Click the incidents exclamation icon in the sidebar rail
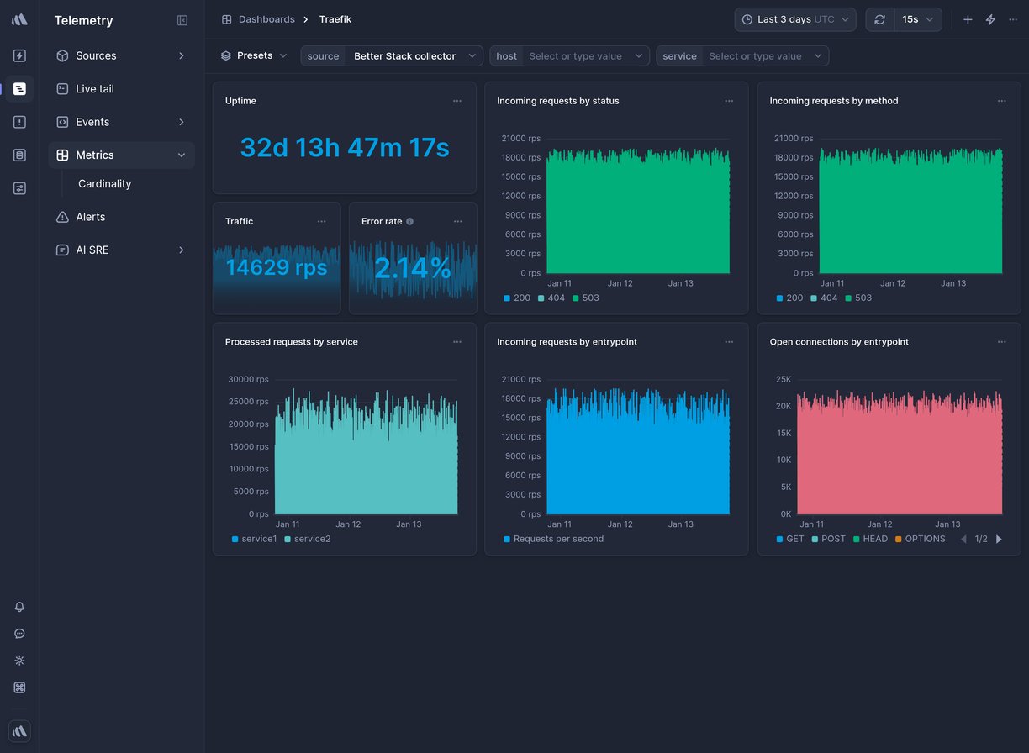 (x=19, y=121)
